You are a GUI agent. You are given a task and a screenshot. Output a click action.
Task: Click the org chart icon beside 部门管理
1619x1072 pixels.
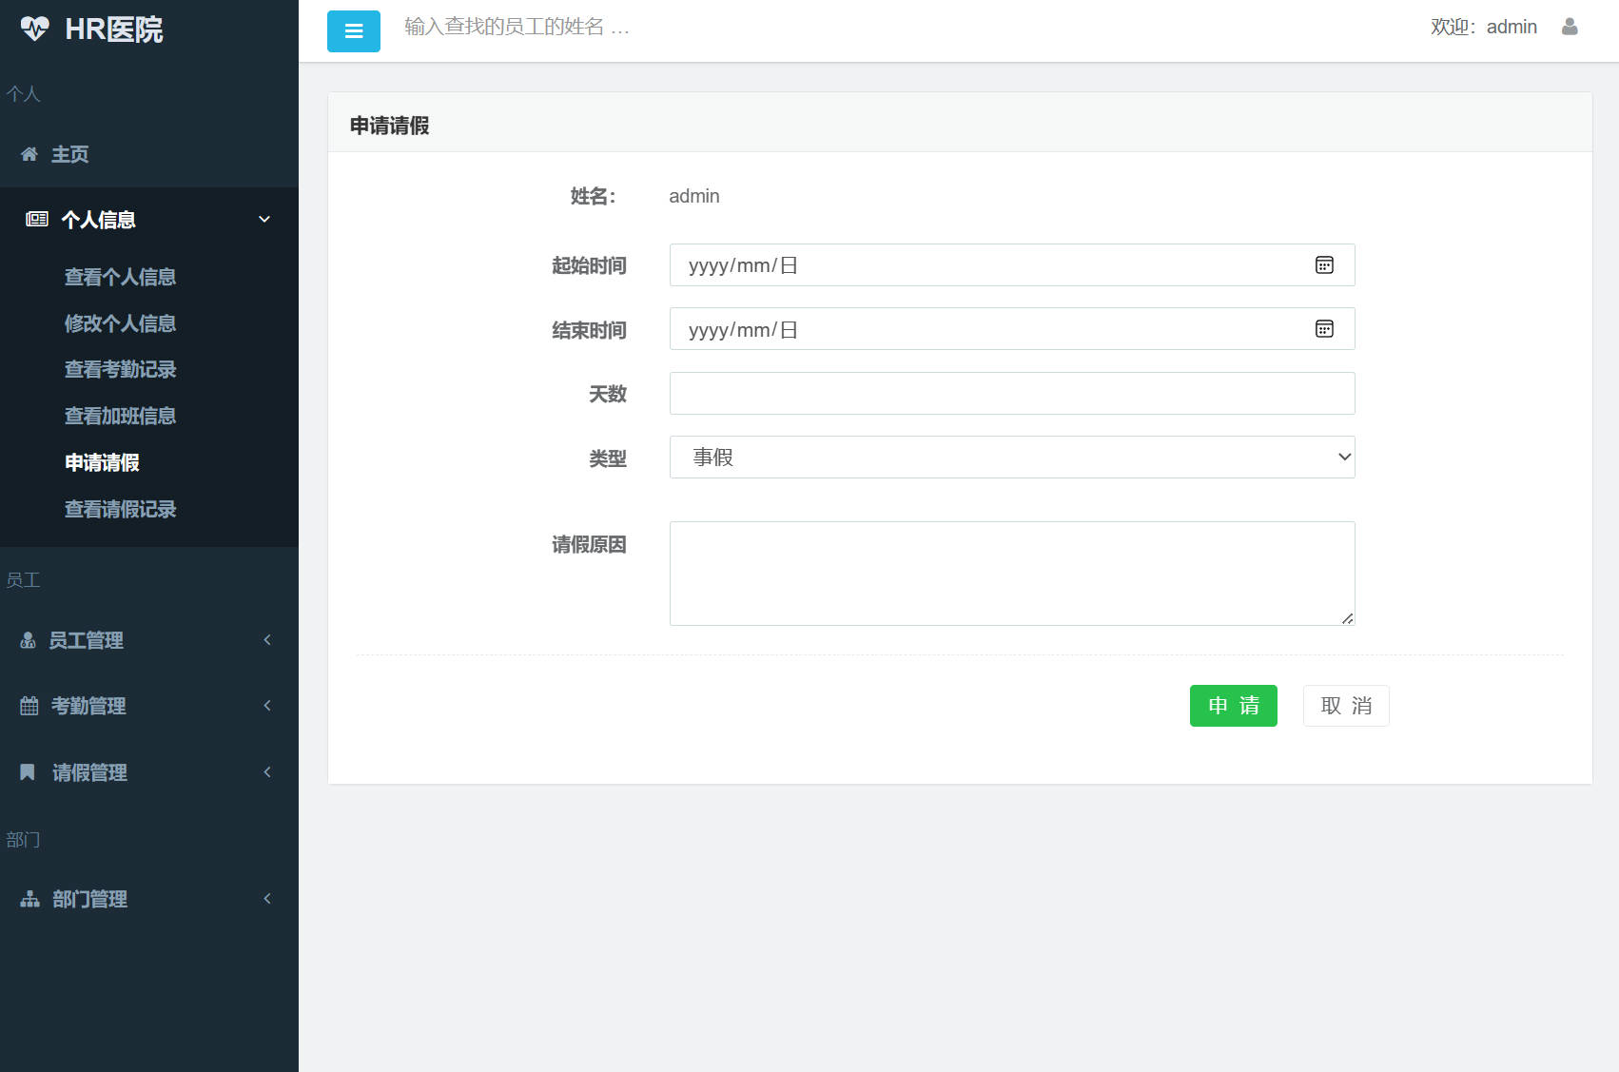point(30,899)
